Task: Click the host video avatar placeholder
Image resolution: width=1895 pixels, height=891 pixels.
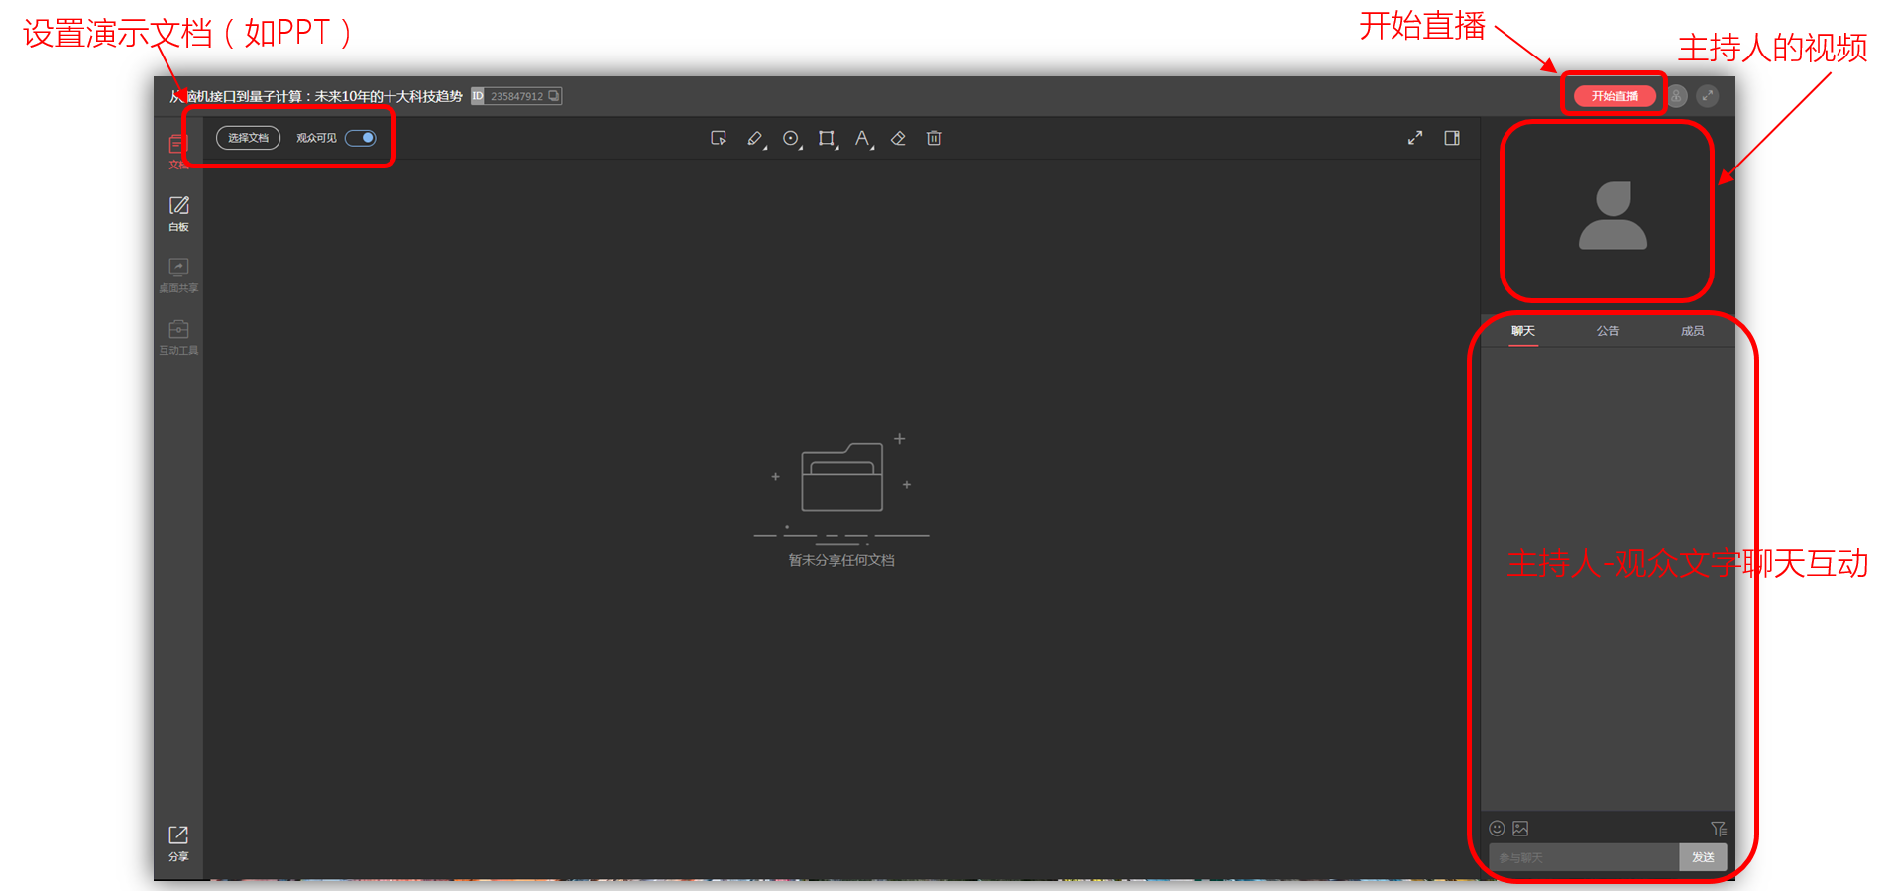Action: click(1613, 215)
